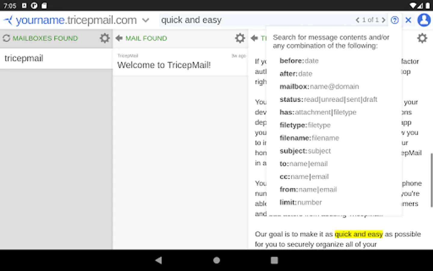Open mailboxes panel settings gear
Viewport: 433px width, 271px height.
105,38
